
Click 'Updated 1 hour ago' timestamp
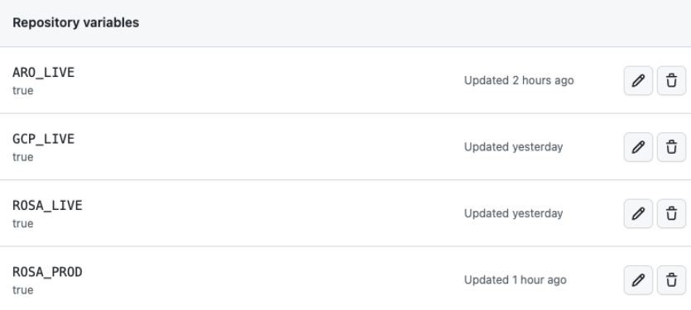(516, 280)
